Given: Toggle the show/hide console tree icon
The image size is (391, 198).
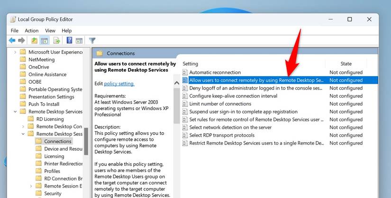Looking at the screenshot, I should pyautogui.click(x=45, y=40).
